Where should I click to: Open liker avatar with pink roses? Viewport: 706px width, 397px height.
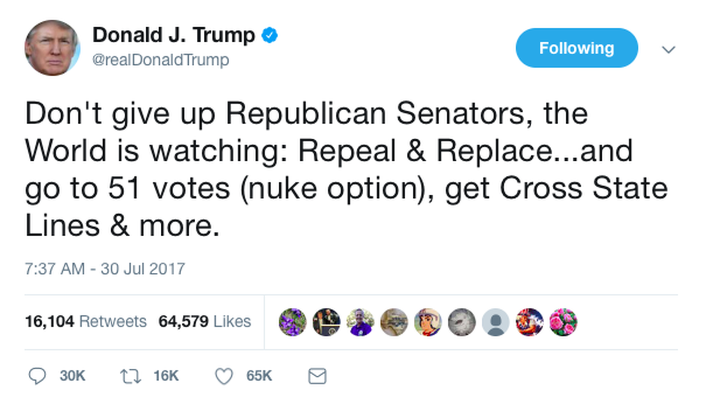coord(563,322)
